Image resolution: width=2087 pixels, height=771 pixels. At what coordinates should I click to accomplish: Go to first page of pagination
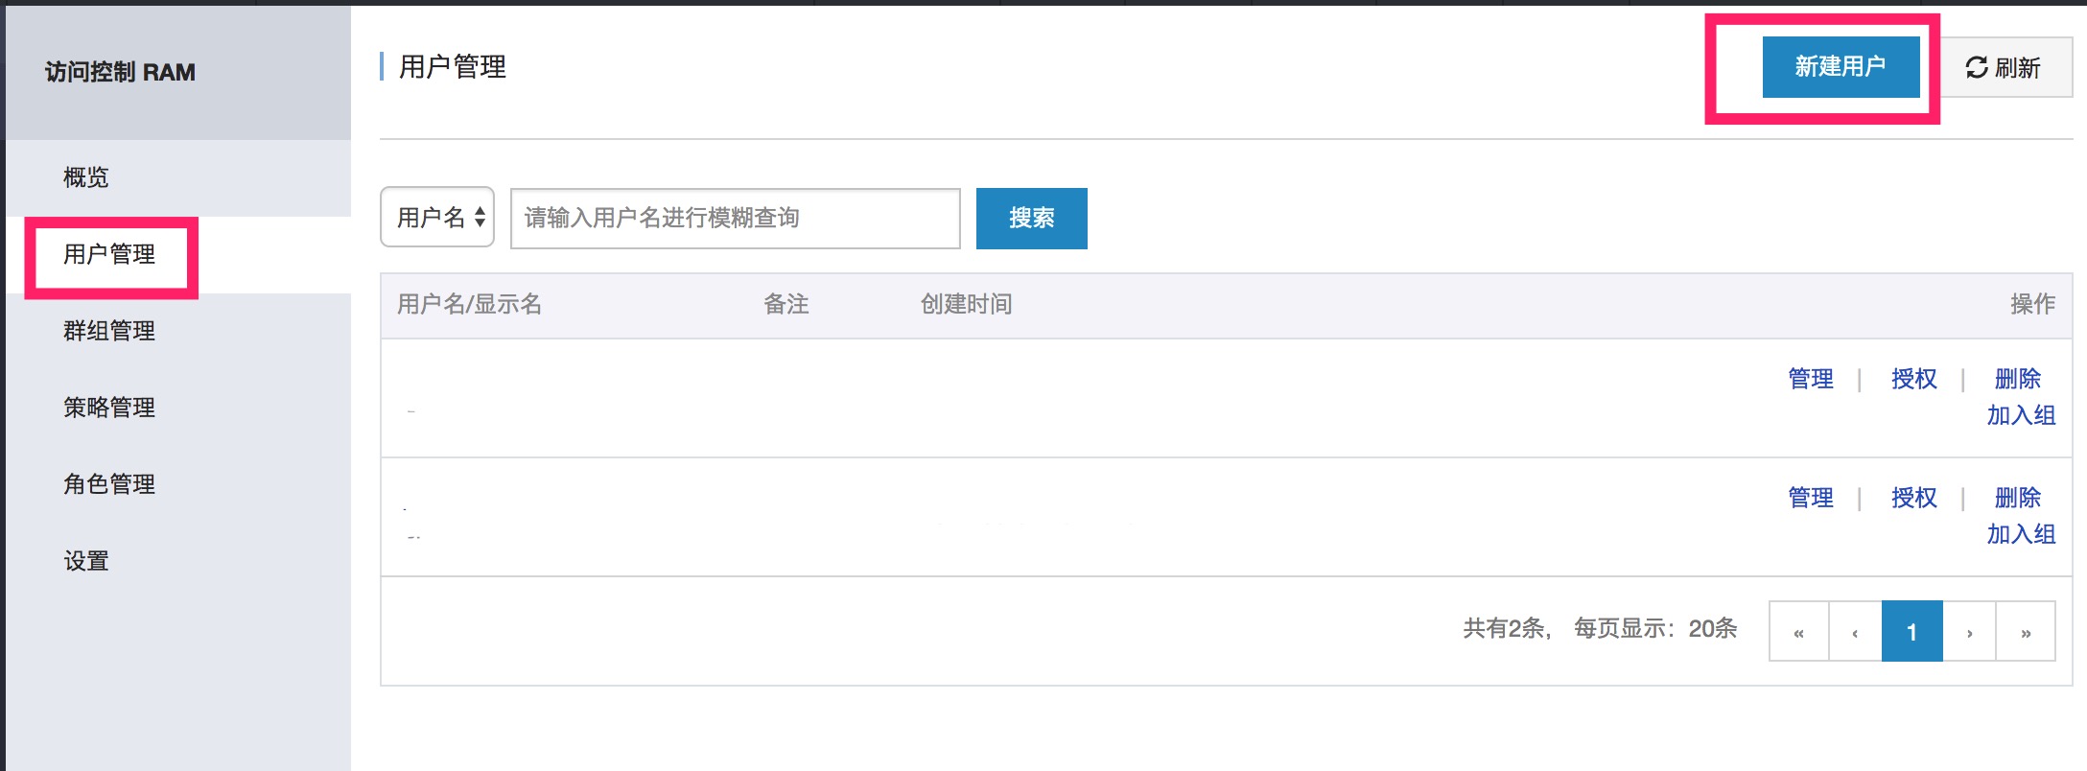pos(1798,632)
